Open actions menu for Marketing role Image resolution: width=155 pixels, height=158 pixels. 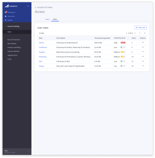[143, 56]
